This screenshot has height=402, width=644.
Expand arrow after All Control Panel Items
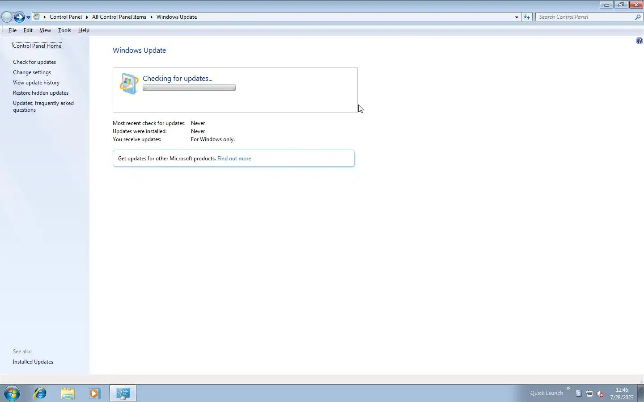[x=152, y=17]
